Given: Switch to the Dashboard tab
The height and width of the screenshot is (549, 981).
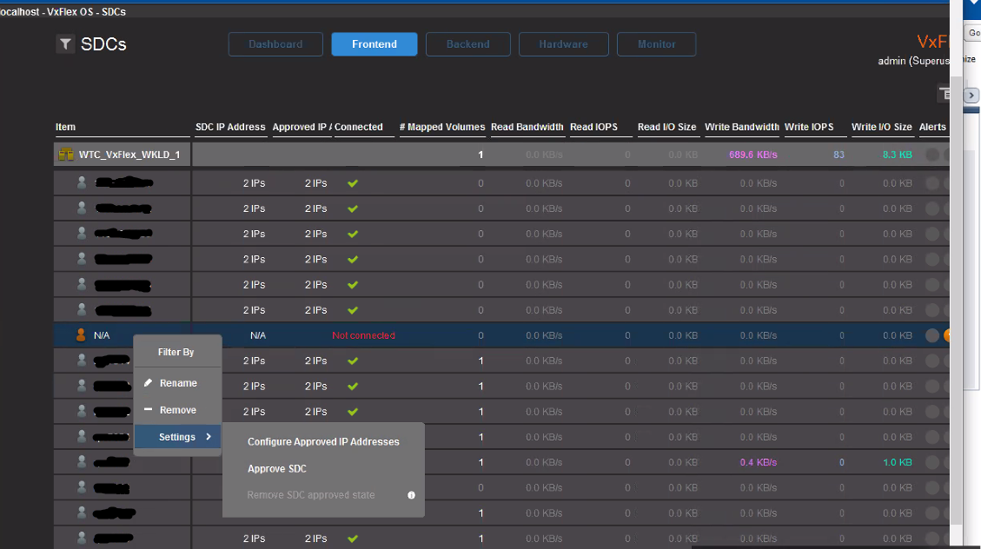Looking at the screenshot, I should (x=275, y=44).
